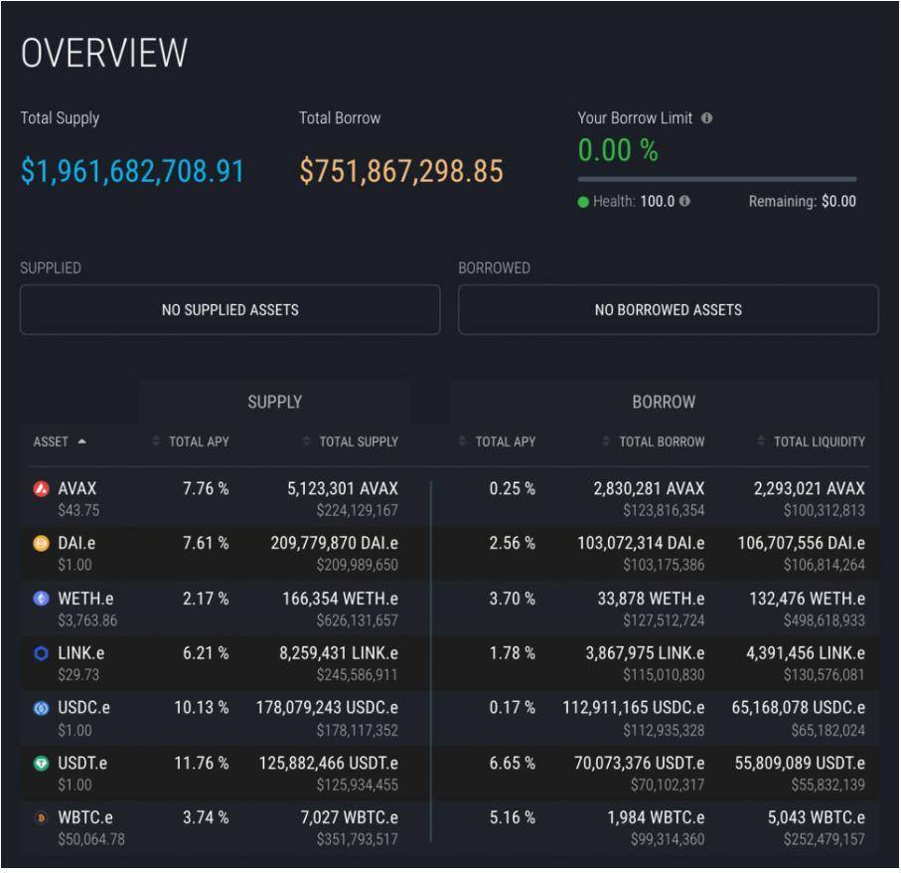This screenshot has height=873, width=901.
Task: Click 2,293,021 AVAX total liquidity cell
Action: [x=809, y=489]
